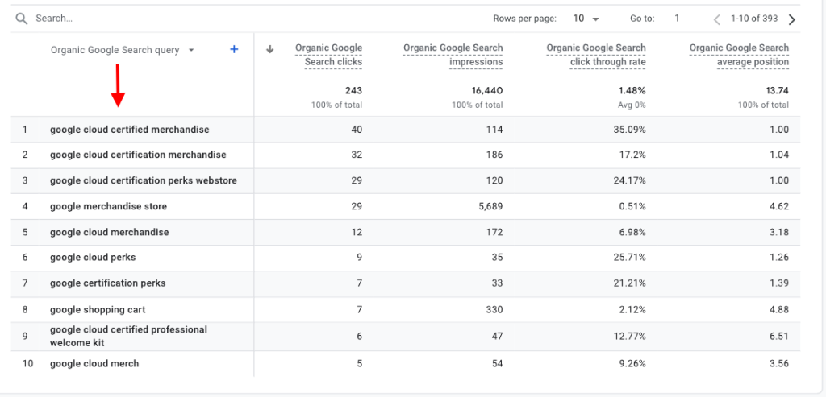The height and width of the screenshot is (397, 826).
Task: Click 'google cloud certification perks webstore' query
Action: pos(143,180)
